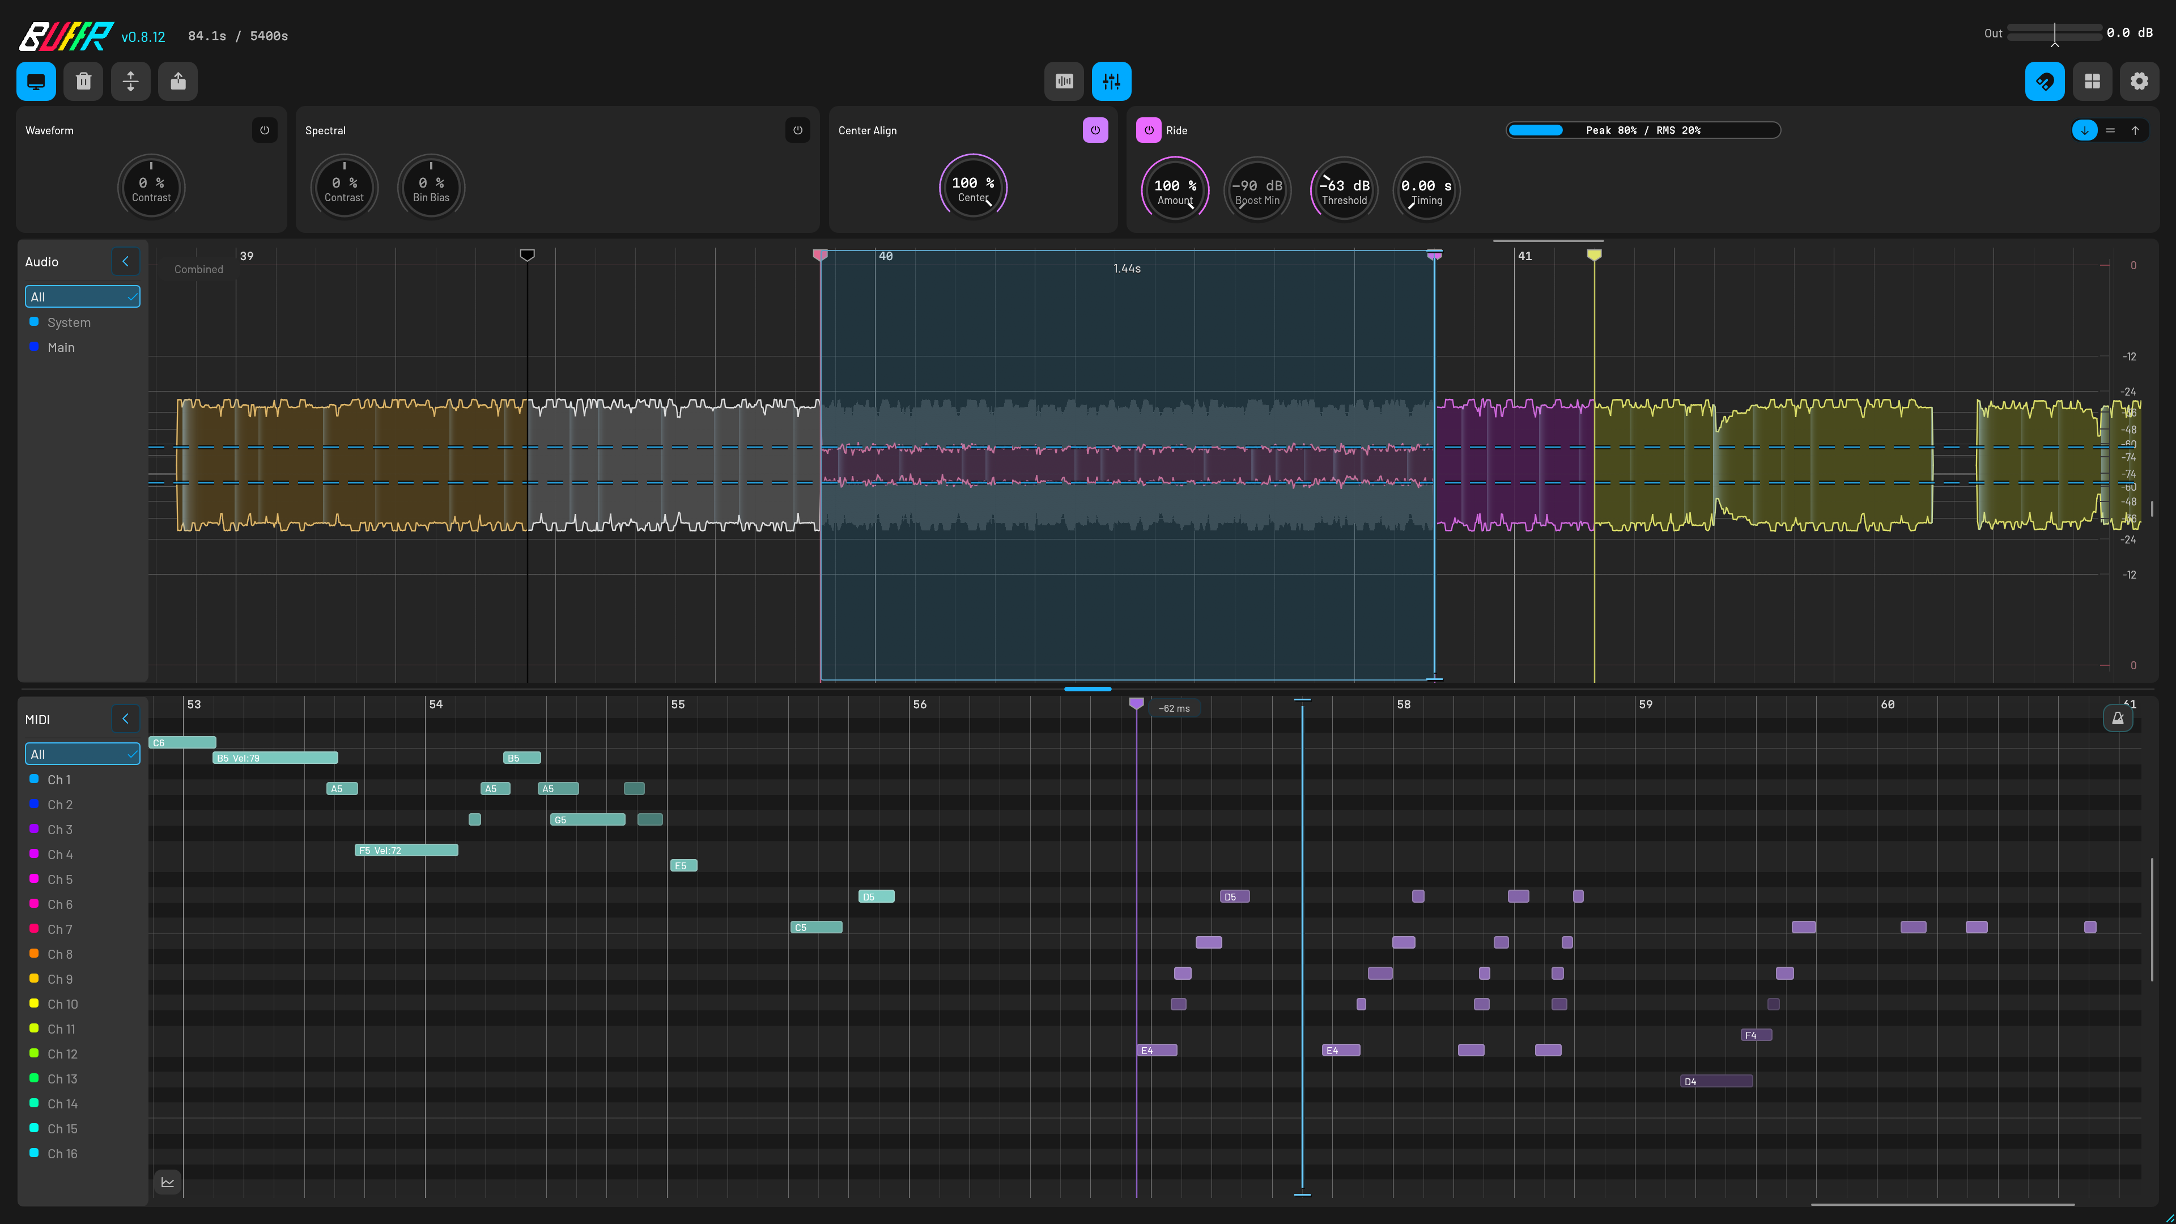Click the blue divider handle between panels
Viewport: 2176px width, 1224px height.
tap(1088, 689)
